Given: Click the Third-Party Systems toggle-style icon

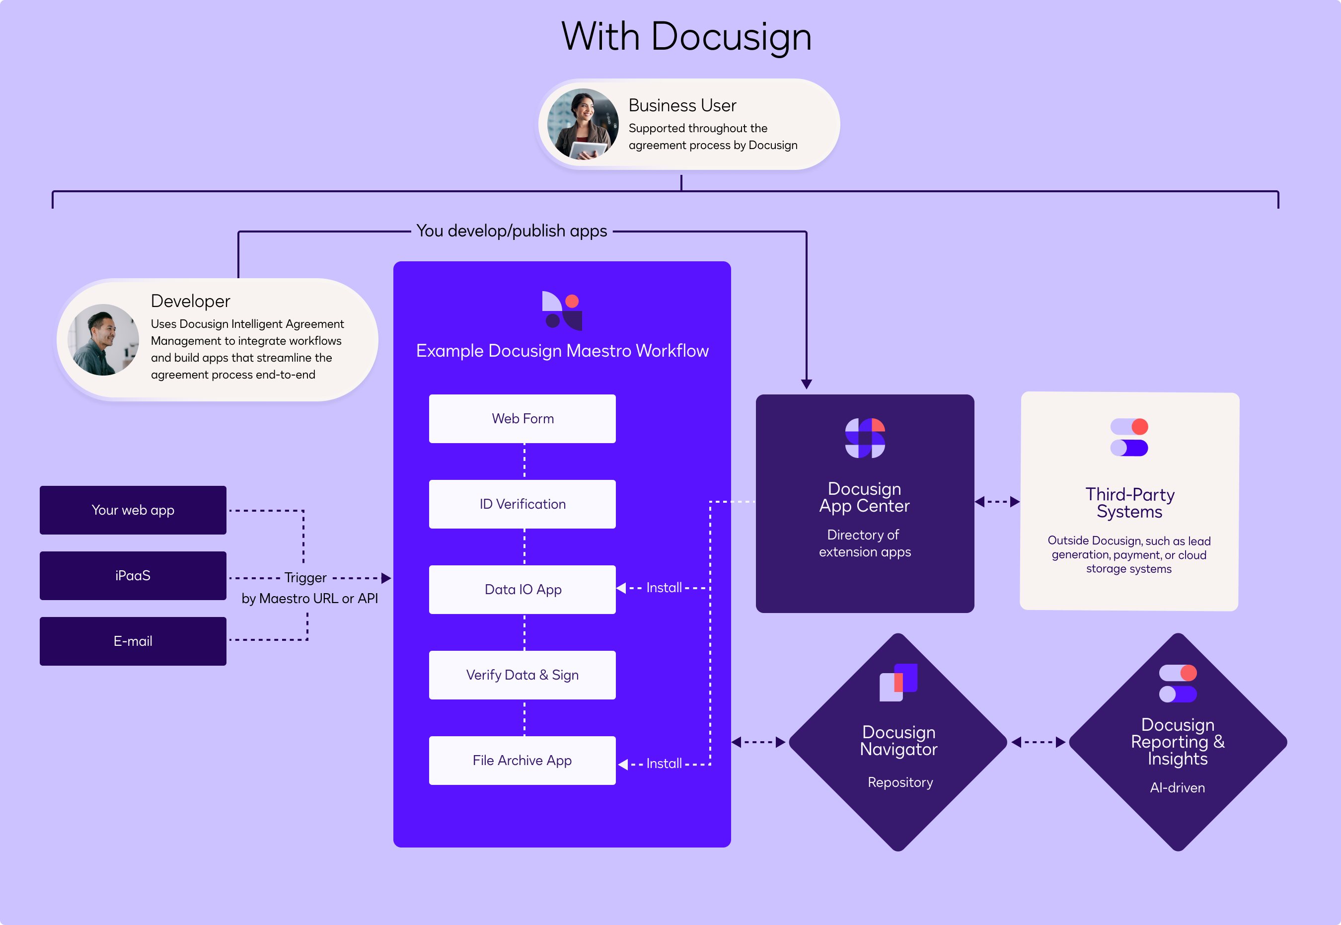Looking at the screenshot, I should [x=1128, y=439].
